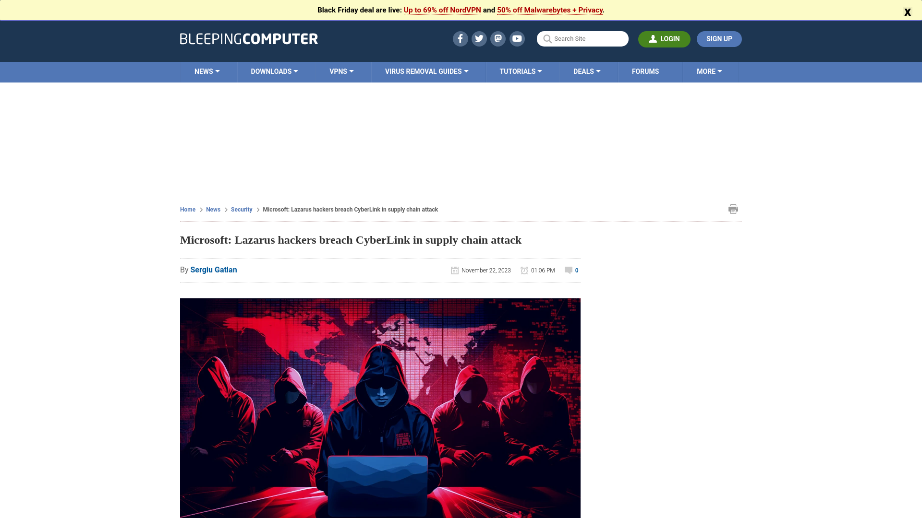Click the print article icon

coord(733,209)
